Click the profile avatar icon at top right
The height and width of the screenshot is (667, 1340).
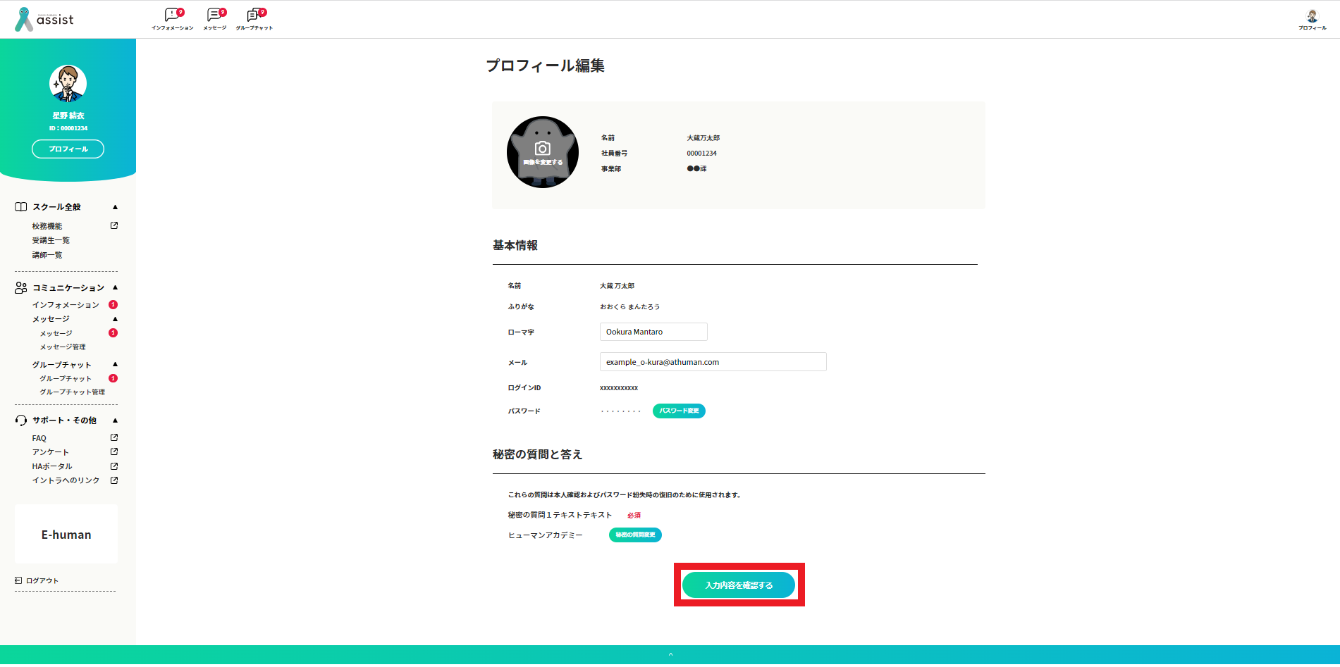(x=1312, y=17)
